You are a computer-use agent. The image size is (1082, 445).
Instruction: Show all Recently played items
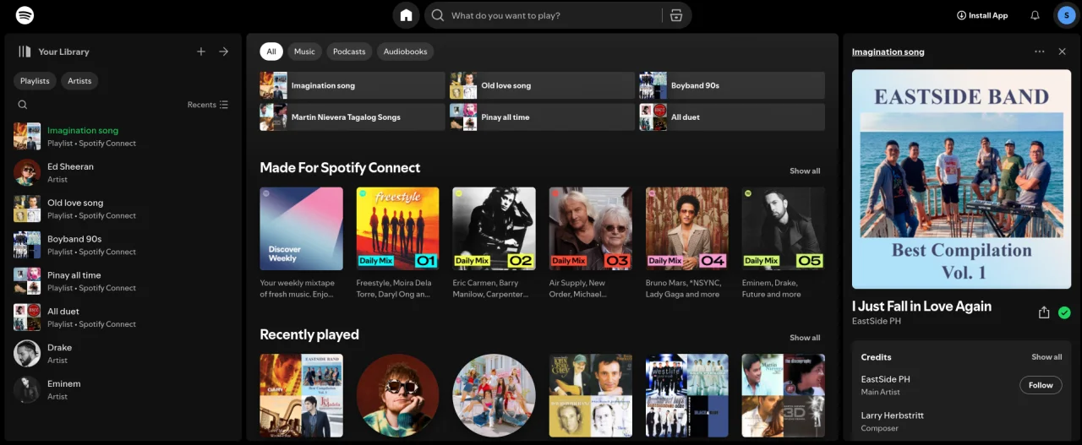(805, 338)
